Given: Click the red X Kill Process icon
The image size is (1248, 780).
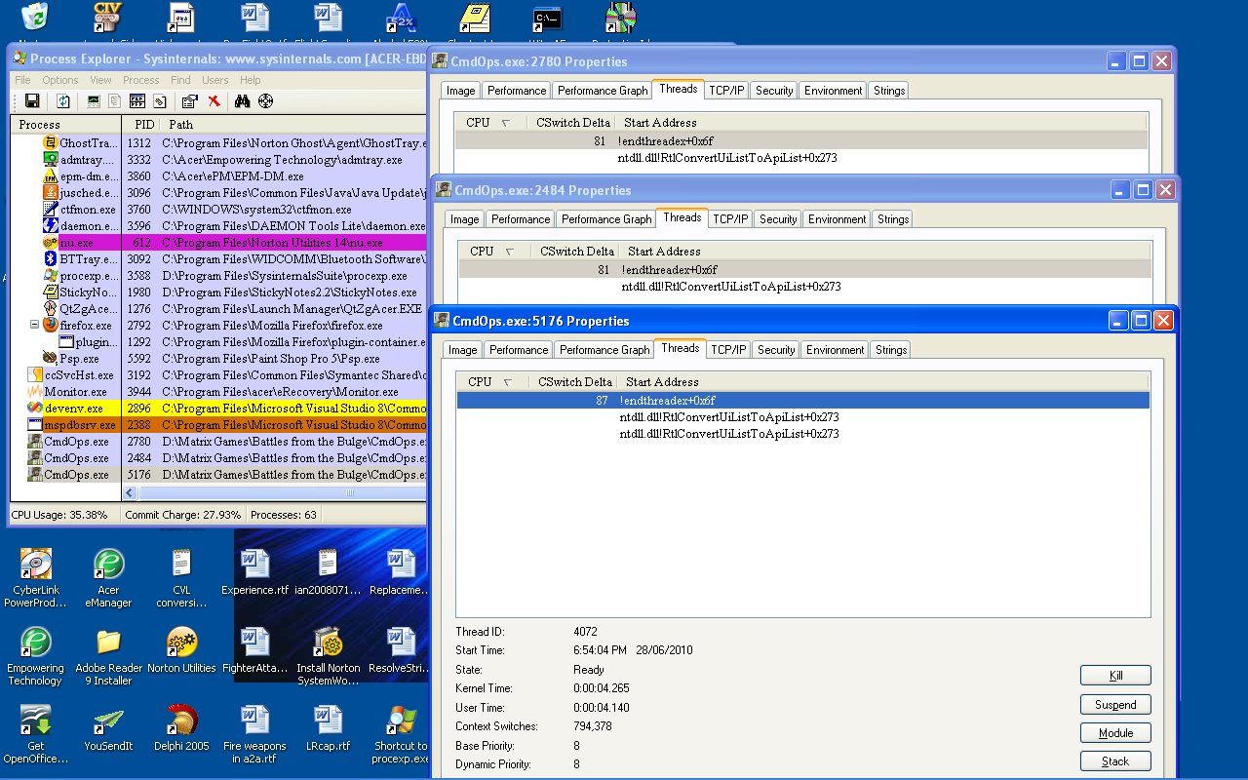Looking at the screenshot, I should click(x=214, y=101).
